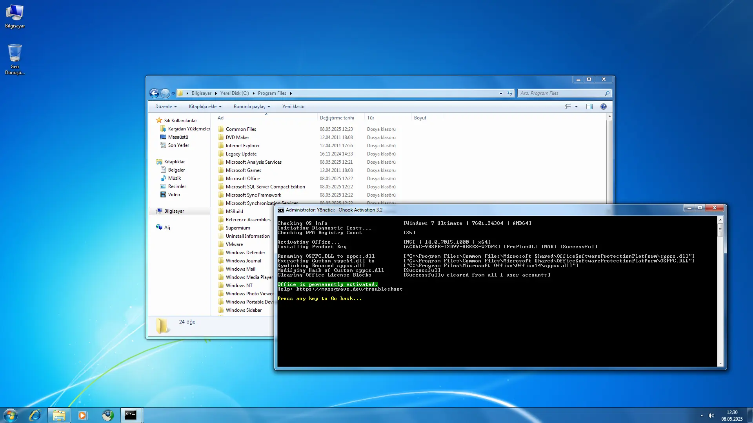753x423 pixels.
Task: Open the Kitaplığa ekle menu
Action: tap(205, 107)
